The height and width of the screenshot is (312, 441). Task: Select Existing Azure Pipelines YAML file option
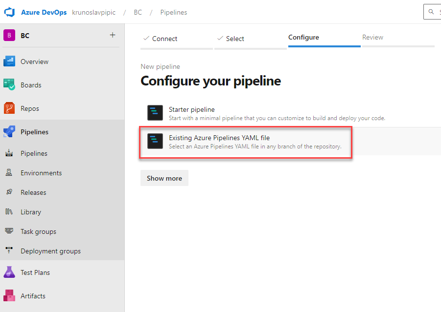point(245,142)
